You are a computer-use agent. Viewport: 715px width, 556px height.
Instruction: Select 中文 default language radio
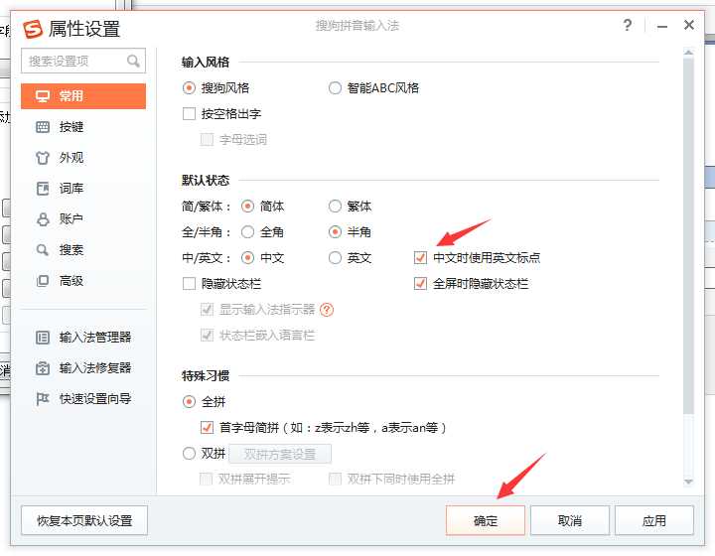coord(247,258)
